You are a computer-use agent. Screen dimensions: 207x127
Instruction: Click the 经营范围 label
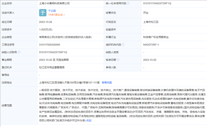[7, 105]
